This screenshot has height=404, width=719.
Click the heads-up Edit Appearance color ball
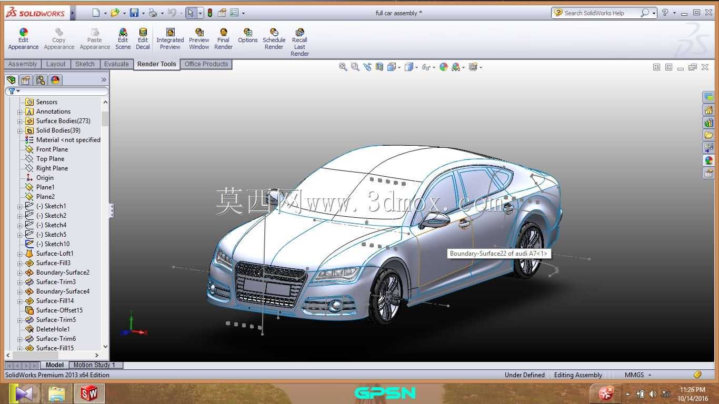pos(444,67)
